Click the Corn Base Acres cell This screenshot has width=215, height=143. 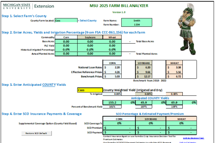coord(66,41)
